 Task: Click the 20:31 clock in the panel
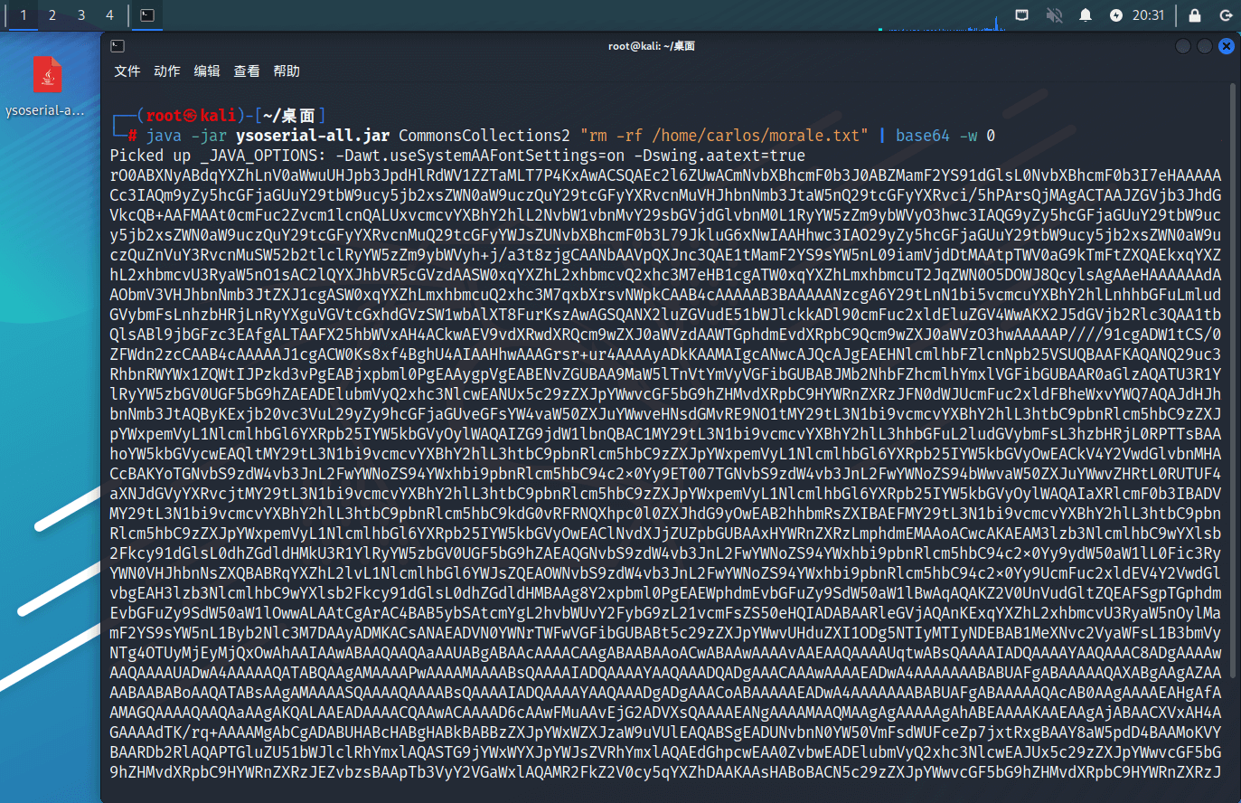[1148, 15]
